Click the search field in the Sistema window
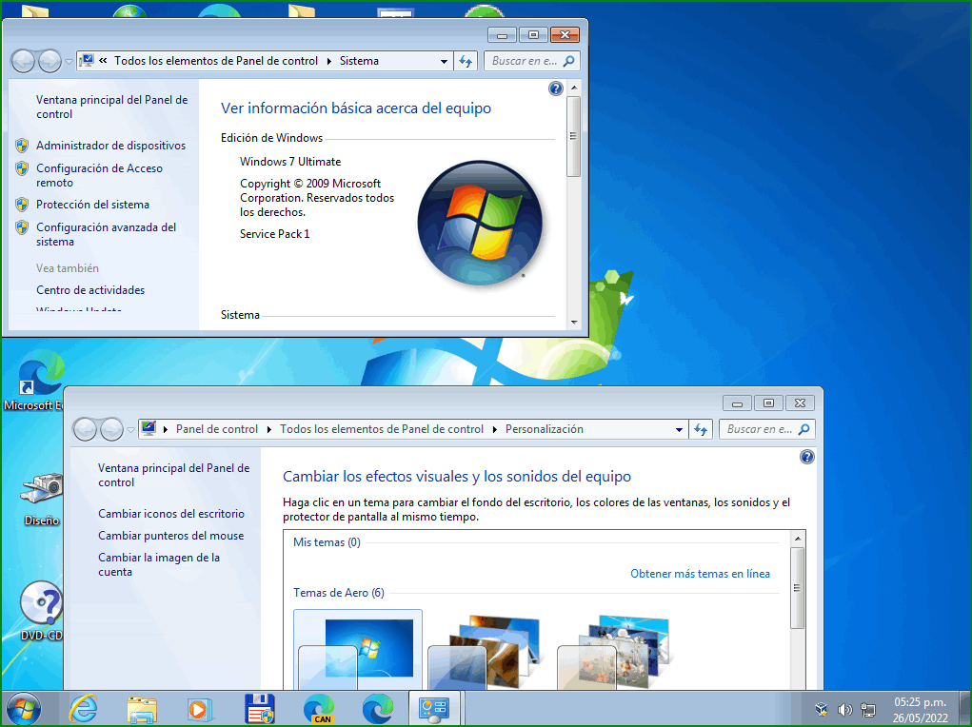Image resolution: width=972 pixels, height=727 pixels. 525,61
